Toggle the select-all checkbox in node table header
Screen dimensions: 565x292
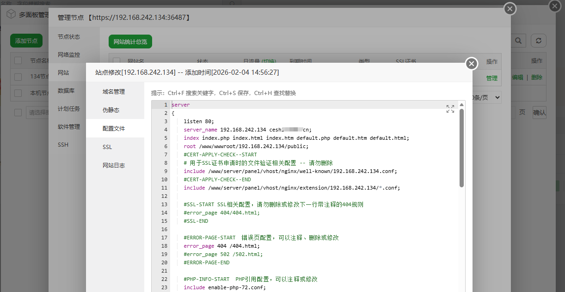point(18,60)
